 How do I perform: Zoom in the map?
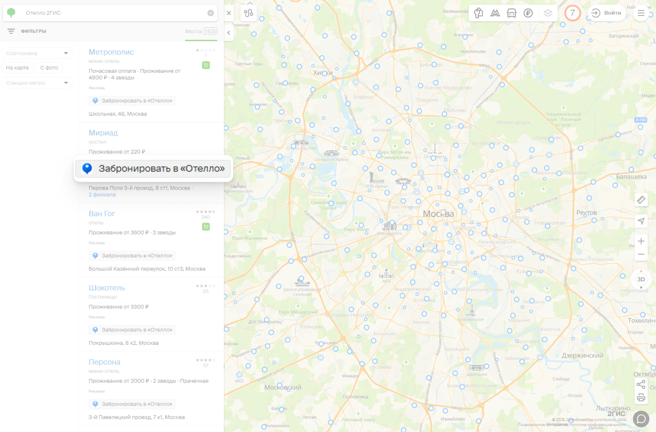641,241
